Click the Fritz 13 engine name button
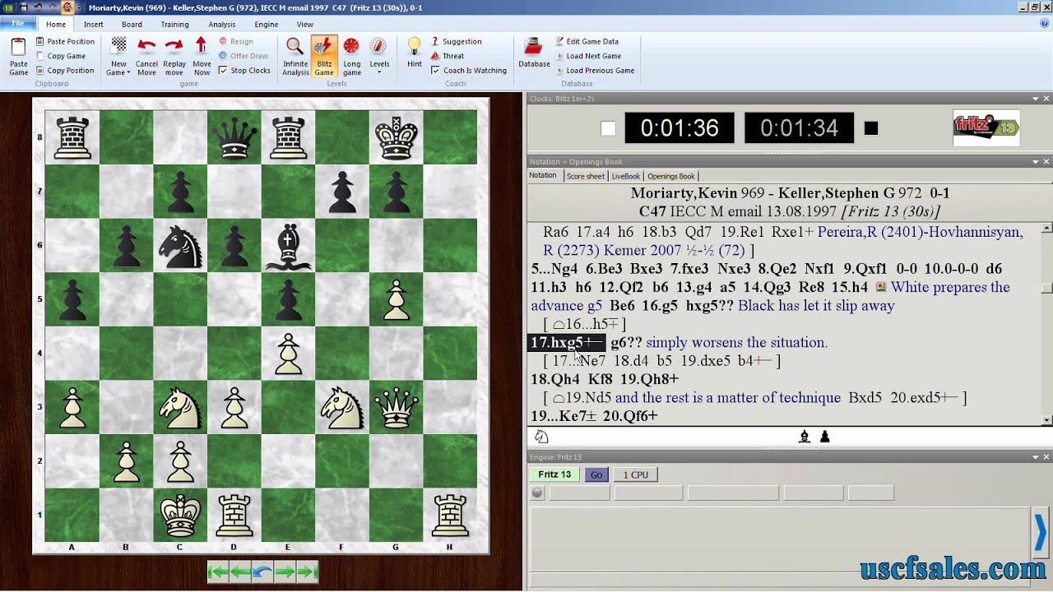The width and height of the screenshot is (1053, 592). pos(554,474)
